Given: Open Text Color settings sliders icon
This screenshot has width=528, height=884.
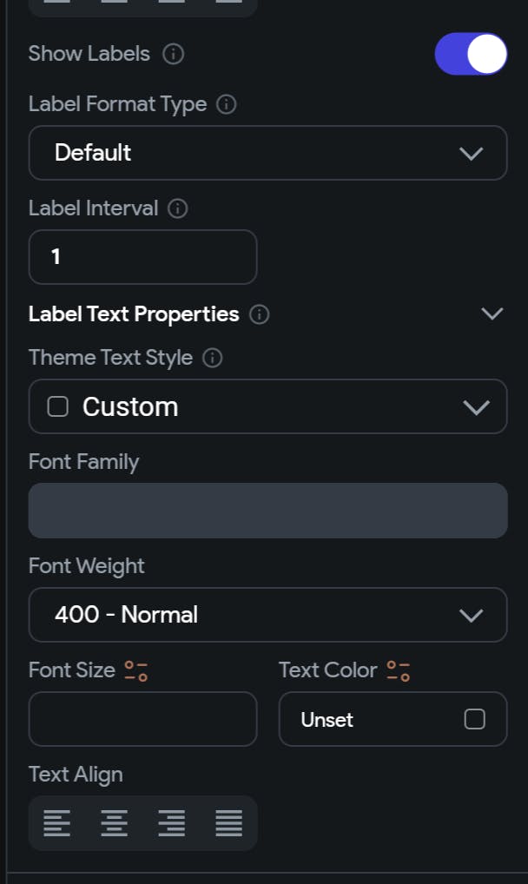Looking at the screenshot, I should pyautogui.click(x=399, y=671).
